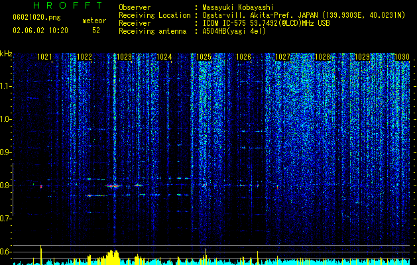Click the 1025 time marker

coord(204,57)
